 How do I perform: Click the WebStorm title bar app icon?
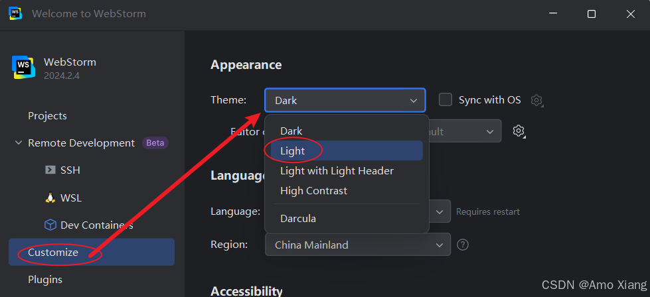click(15, 14)
